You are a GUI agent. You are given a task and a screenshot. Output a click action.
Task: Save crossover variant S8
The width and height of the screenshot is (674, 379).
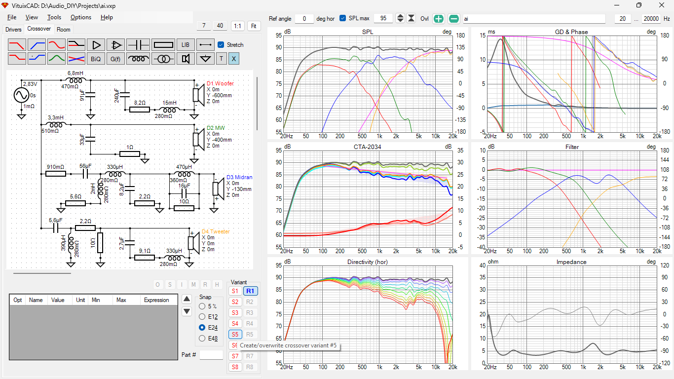235,367
